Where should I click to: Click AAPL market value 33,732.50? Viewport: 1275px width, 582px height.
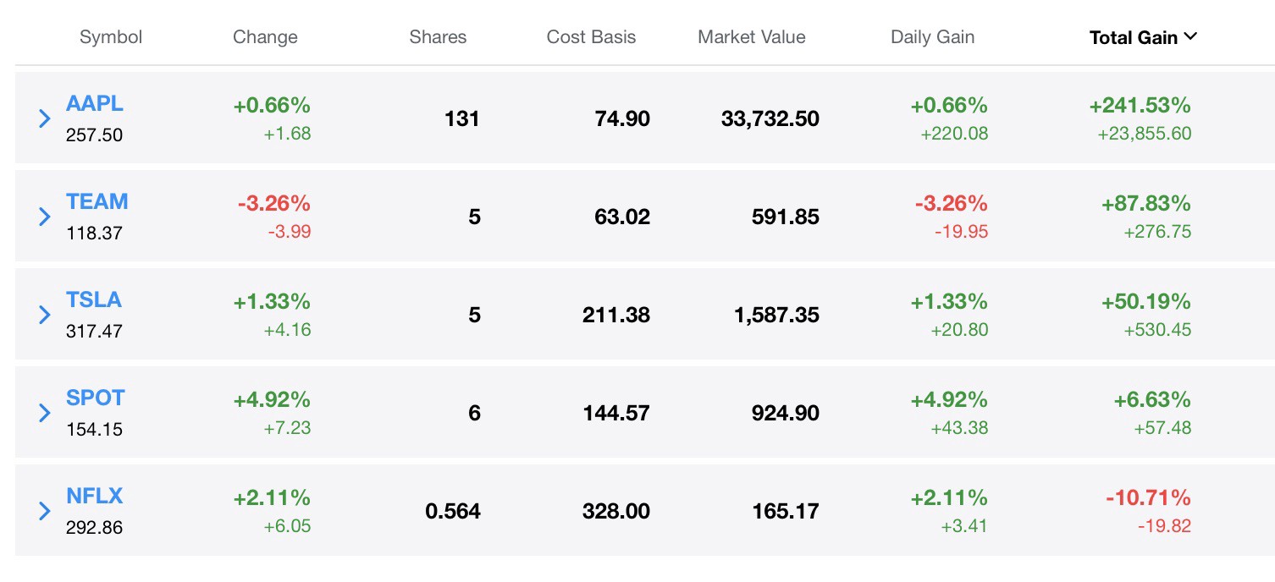[770, 118]
